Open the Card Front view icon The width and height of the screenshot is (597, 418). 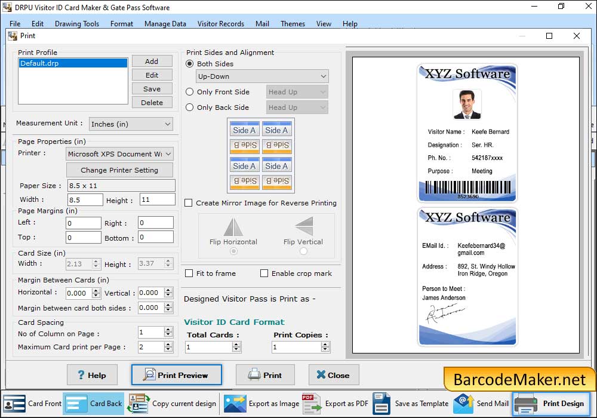point(14,404)
